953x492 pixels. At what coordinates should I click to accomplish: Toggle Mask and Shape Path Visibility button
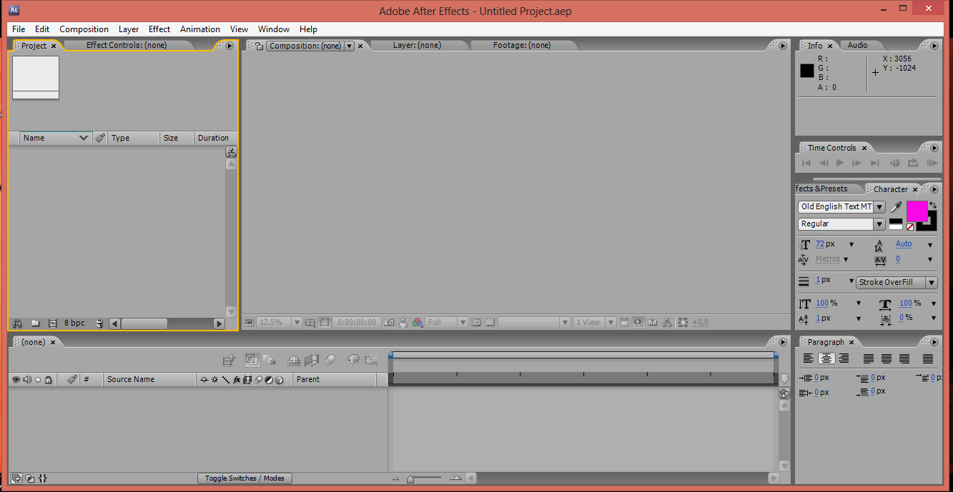324,322
